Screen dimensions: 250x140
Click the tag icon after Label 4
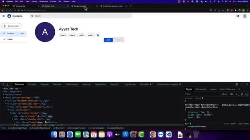98,35
